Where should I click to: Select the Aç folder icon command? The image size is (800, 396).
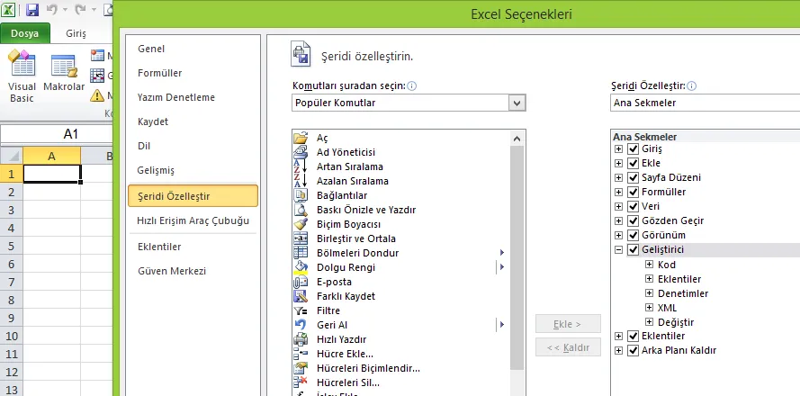pyautogui.click(x=301, y=138)
